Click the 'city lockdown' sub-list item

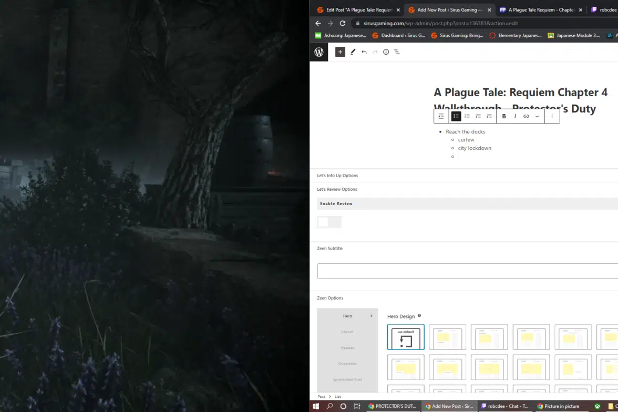(475, 148)
